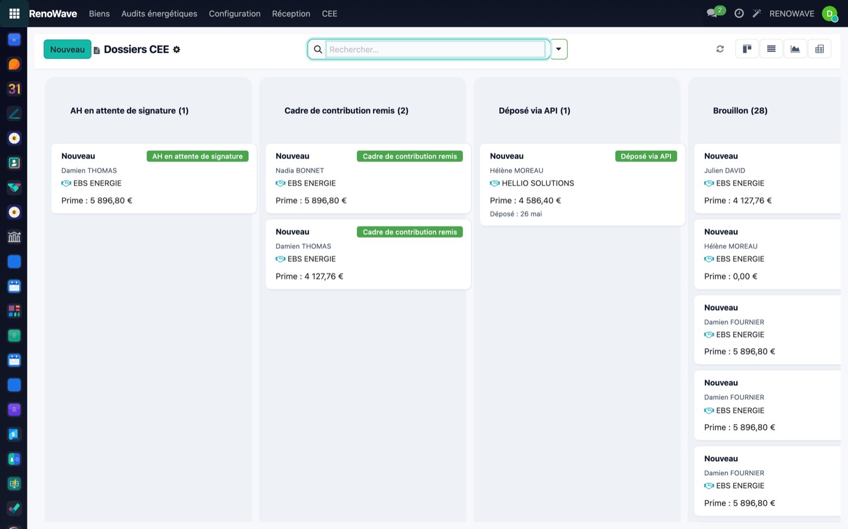Image resolution: width=848 pixels, height=529 pixels.
Task: Open the apps grid launcher
Action: point(14,14)
